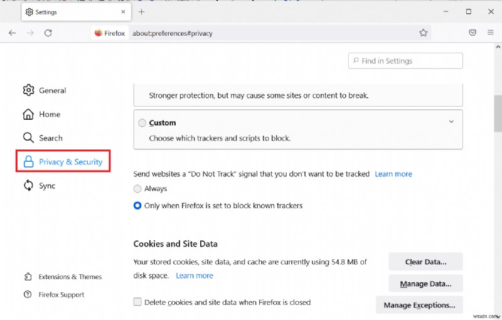The width and height of the screenshot is (502, 320).
Task: Click the Manage Exceptions button
Action: point(419,306)
